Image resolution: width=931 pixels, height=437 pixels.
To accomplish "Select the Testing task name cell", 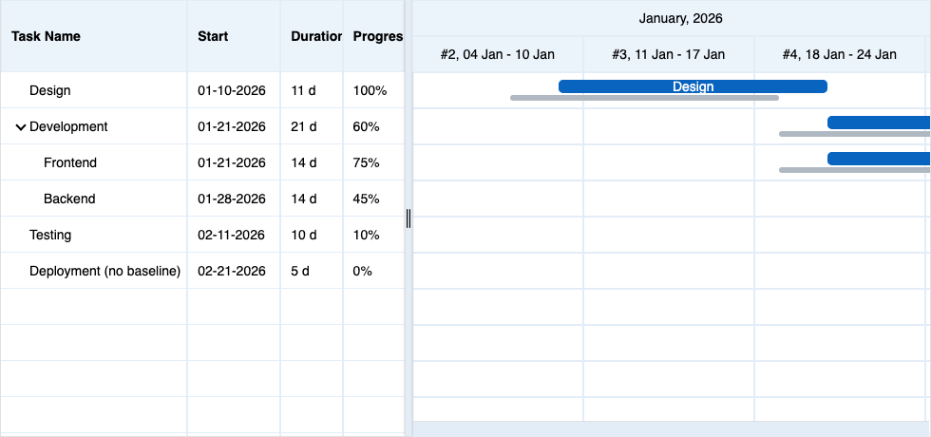I will (50, 236).
